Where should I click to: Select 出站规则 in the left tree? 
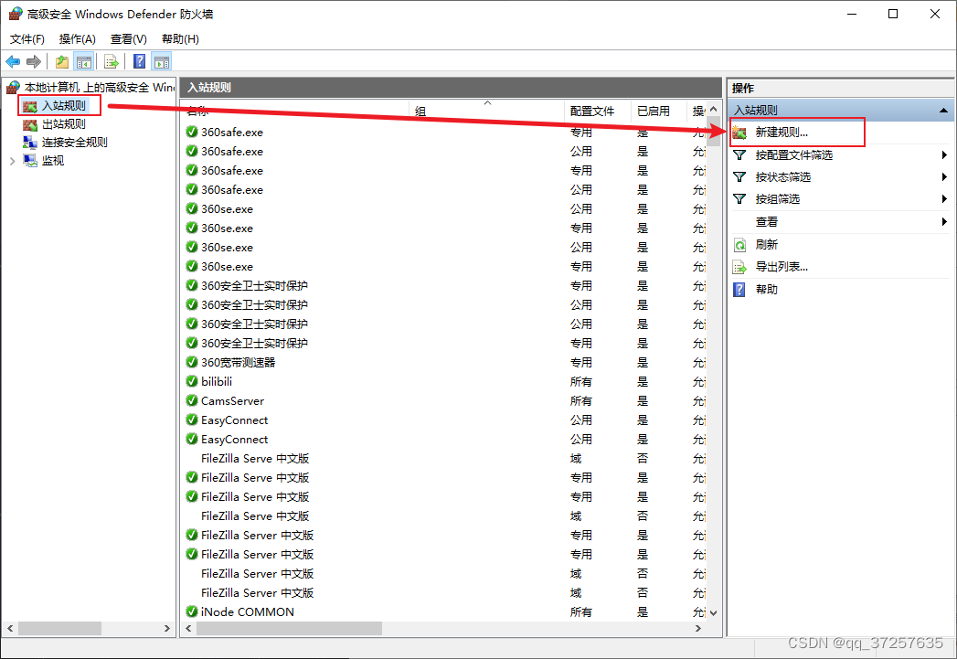click(x=63, y=124)
